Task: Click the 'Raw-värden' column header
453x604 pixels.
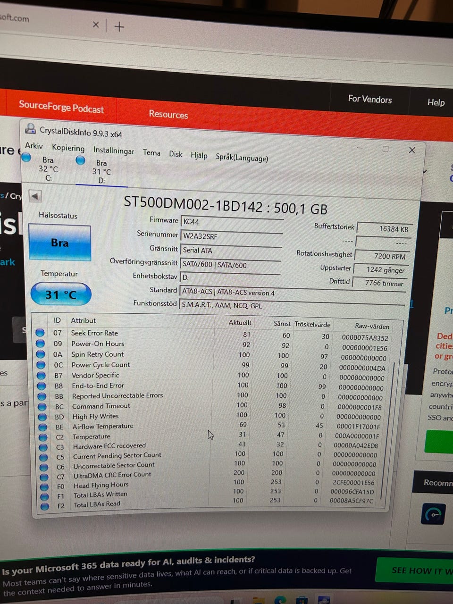Action: (x=372, y=326)
